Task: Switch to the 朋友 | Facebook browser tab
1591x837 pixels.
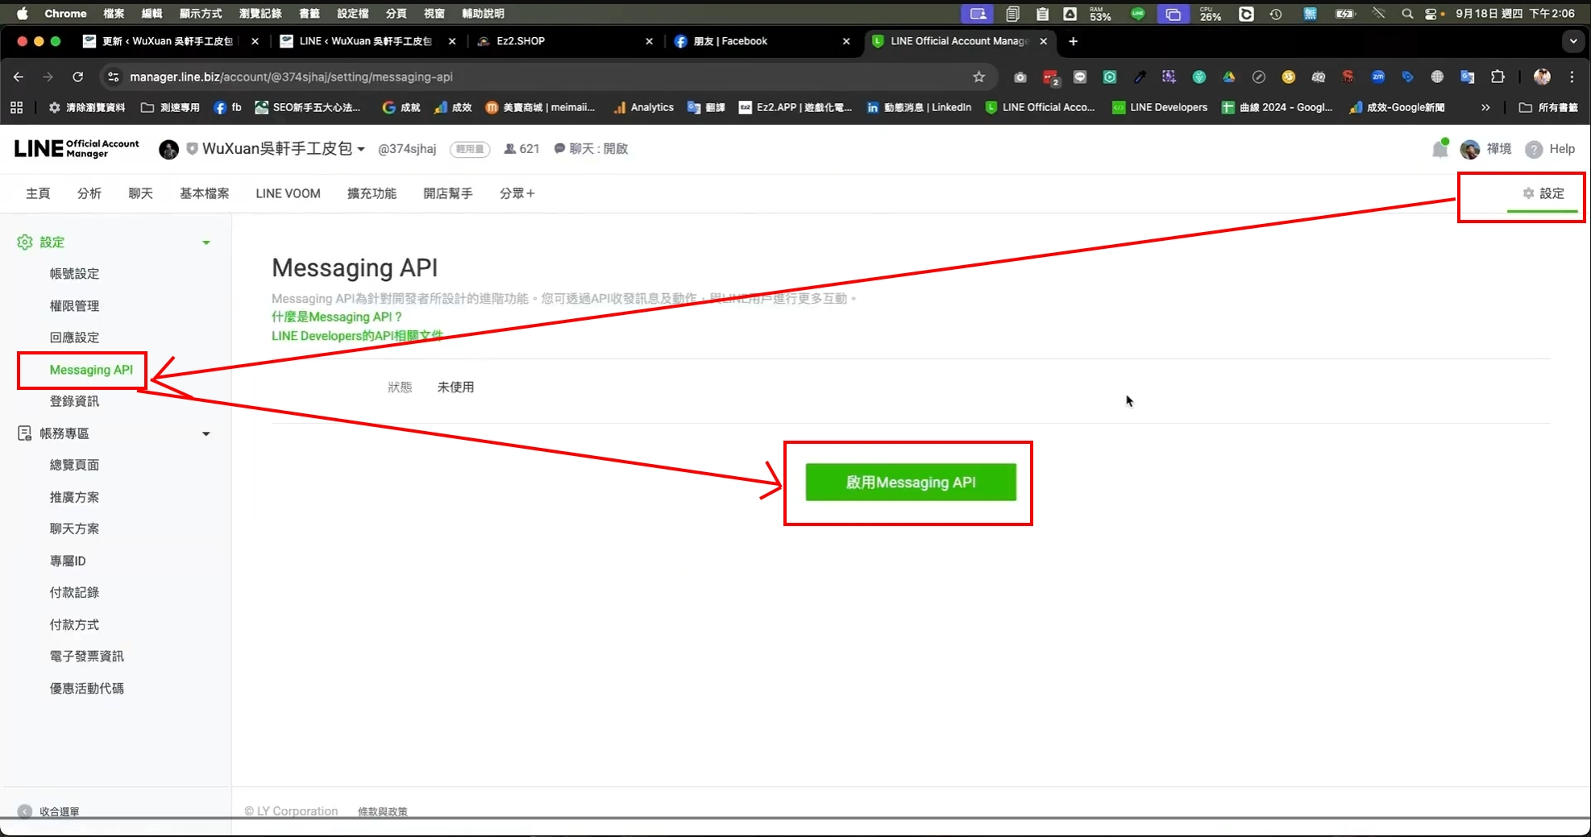Action: tap(762, 41)
